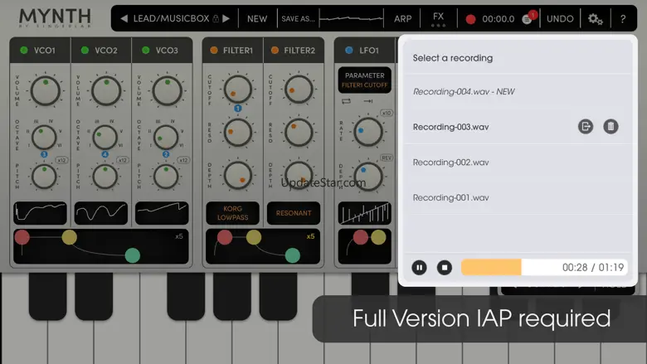The image size is (647, 364).
Task: Click VCO envelope red attack node
Action: [22, 237]
